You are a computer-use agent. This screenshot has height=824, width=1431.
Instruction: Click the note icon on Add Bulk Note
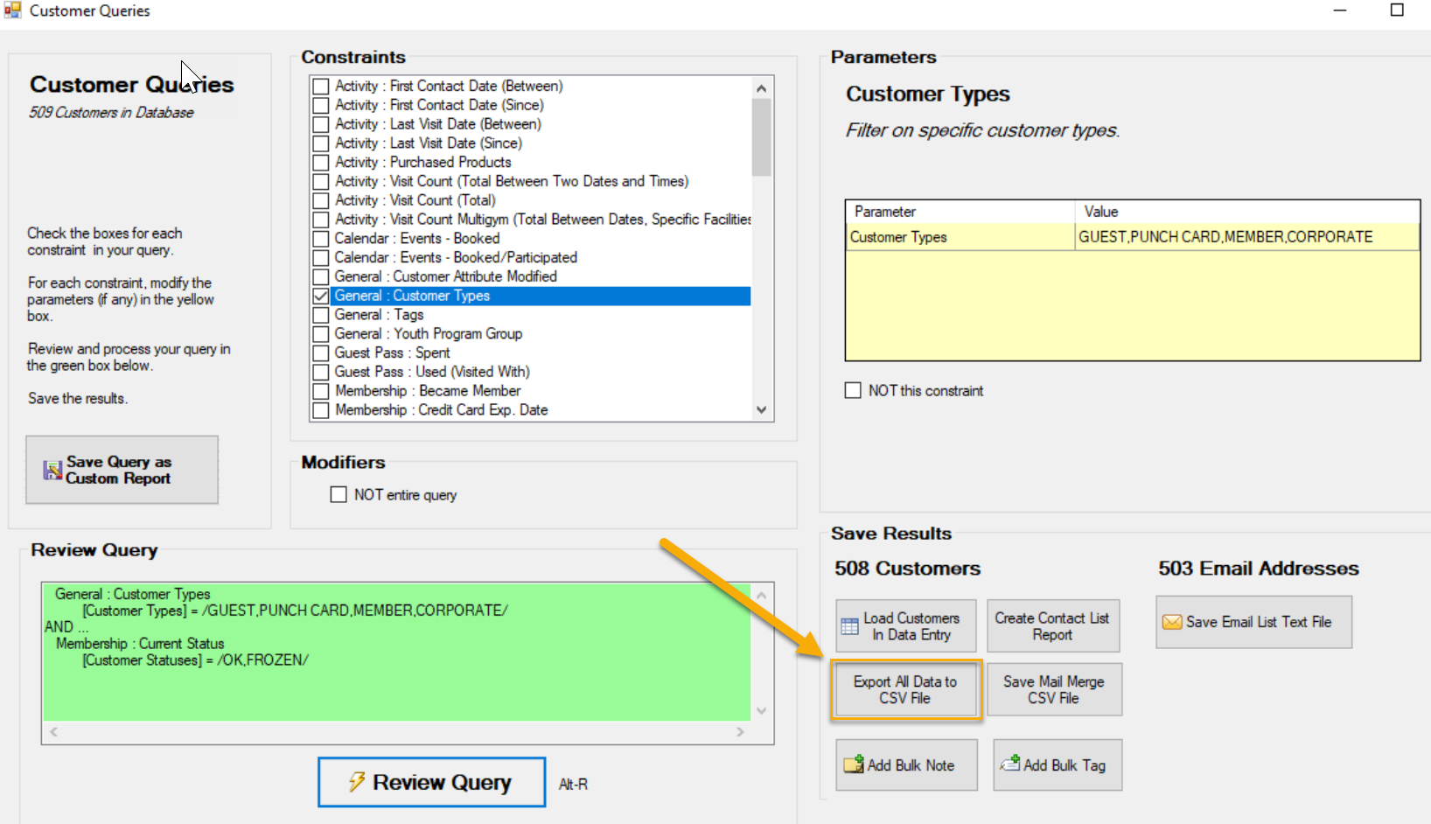point(853,765)
